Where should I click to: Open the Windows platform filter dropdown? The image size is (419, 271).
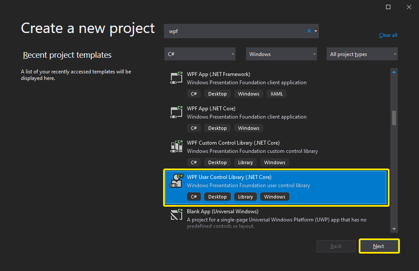tap(281, 54)
